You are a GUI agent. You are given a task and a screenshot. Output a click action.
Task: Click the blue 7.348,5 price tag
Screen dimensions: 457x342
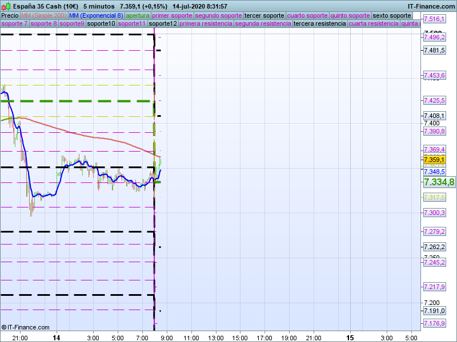434,172
